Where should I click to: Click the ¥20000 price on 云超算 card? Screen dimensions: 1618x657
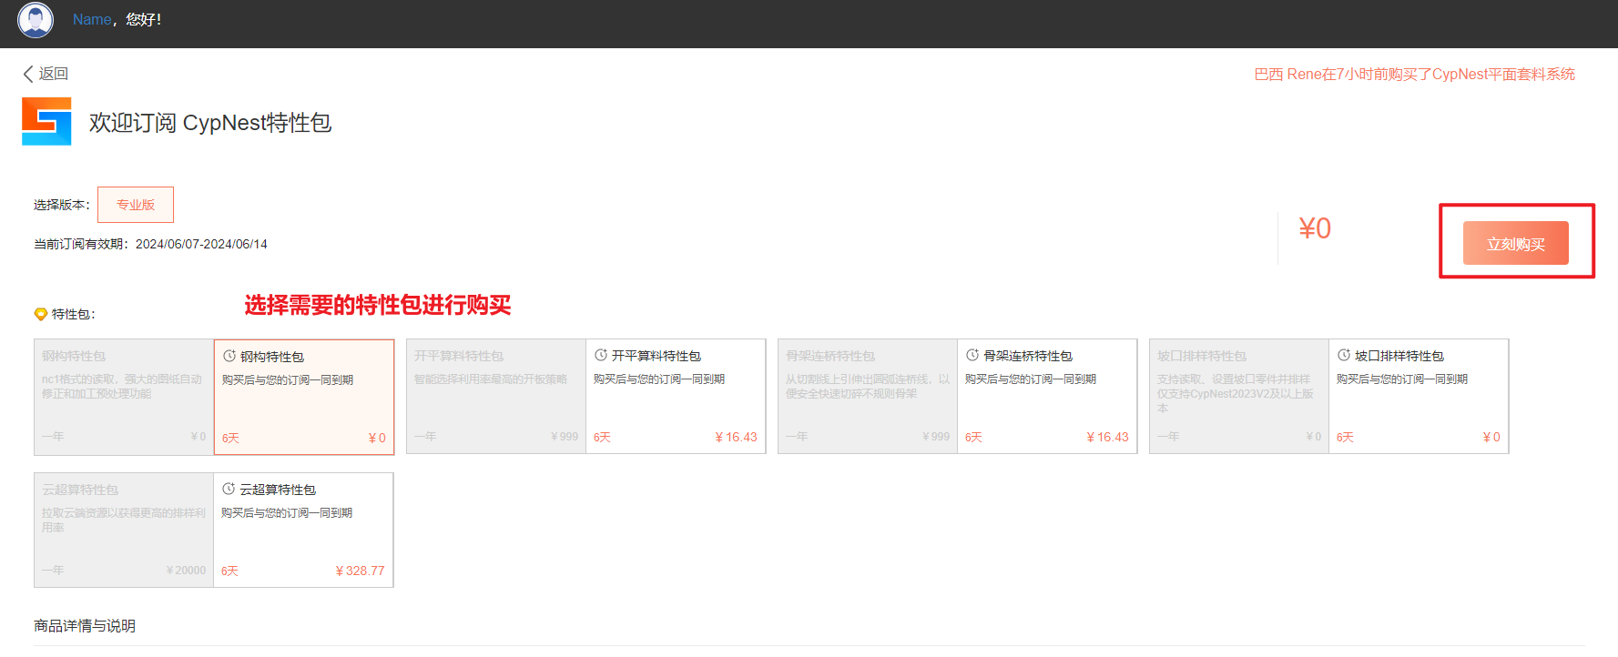click(x=187, y=571)
